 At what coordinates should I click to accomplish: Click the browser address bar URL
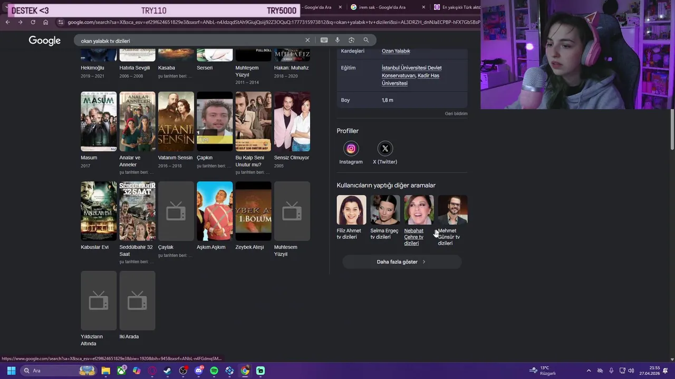pos(273,22)
